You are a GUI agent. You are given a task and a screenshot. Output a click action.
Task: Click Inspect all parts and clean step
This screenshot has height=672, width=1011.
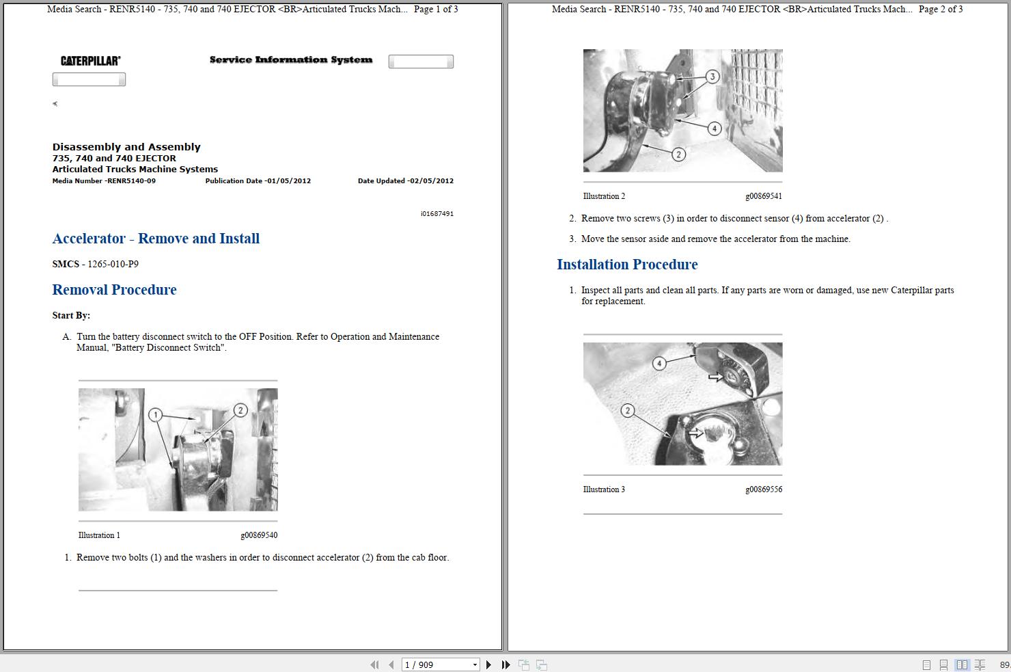coord(768,295)
